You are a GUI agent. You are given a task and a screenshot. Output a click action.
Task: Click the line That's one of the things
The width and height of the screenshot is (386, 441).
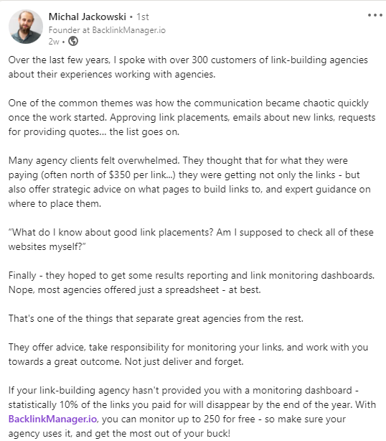[x=156, y=318]
